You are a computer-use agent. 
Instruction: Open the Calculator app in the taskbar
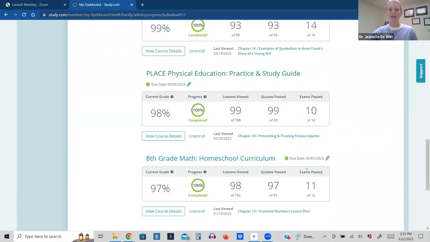click(198, 236)
